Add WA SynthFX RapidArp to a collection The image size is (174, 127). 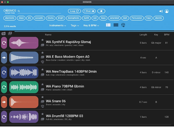point(42,45)
